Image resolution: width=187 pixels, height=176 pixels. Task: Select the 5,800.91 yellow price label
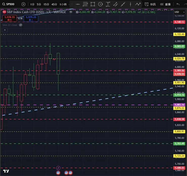point(179,132)
